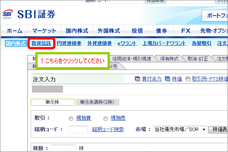This screenshot has width=228, height=152.
Task: Click the 株価 window icon
Action: (167, 79)
